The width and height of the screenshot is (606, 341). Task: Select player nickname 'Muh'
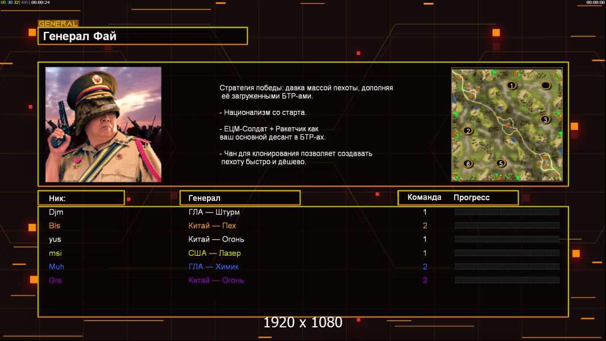pyautogui.click(x=56, y=267)
